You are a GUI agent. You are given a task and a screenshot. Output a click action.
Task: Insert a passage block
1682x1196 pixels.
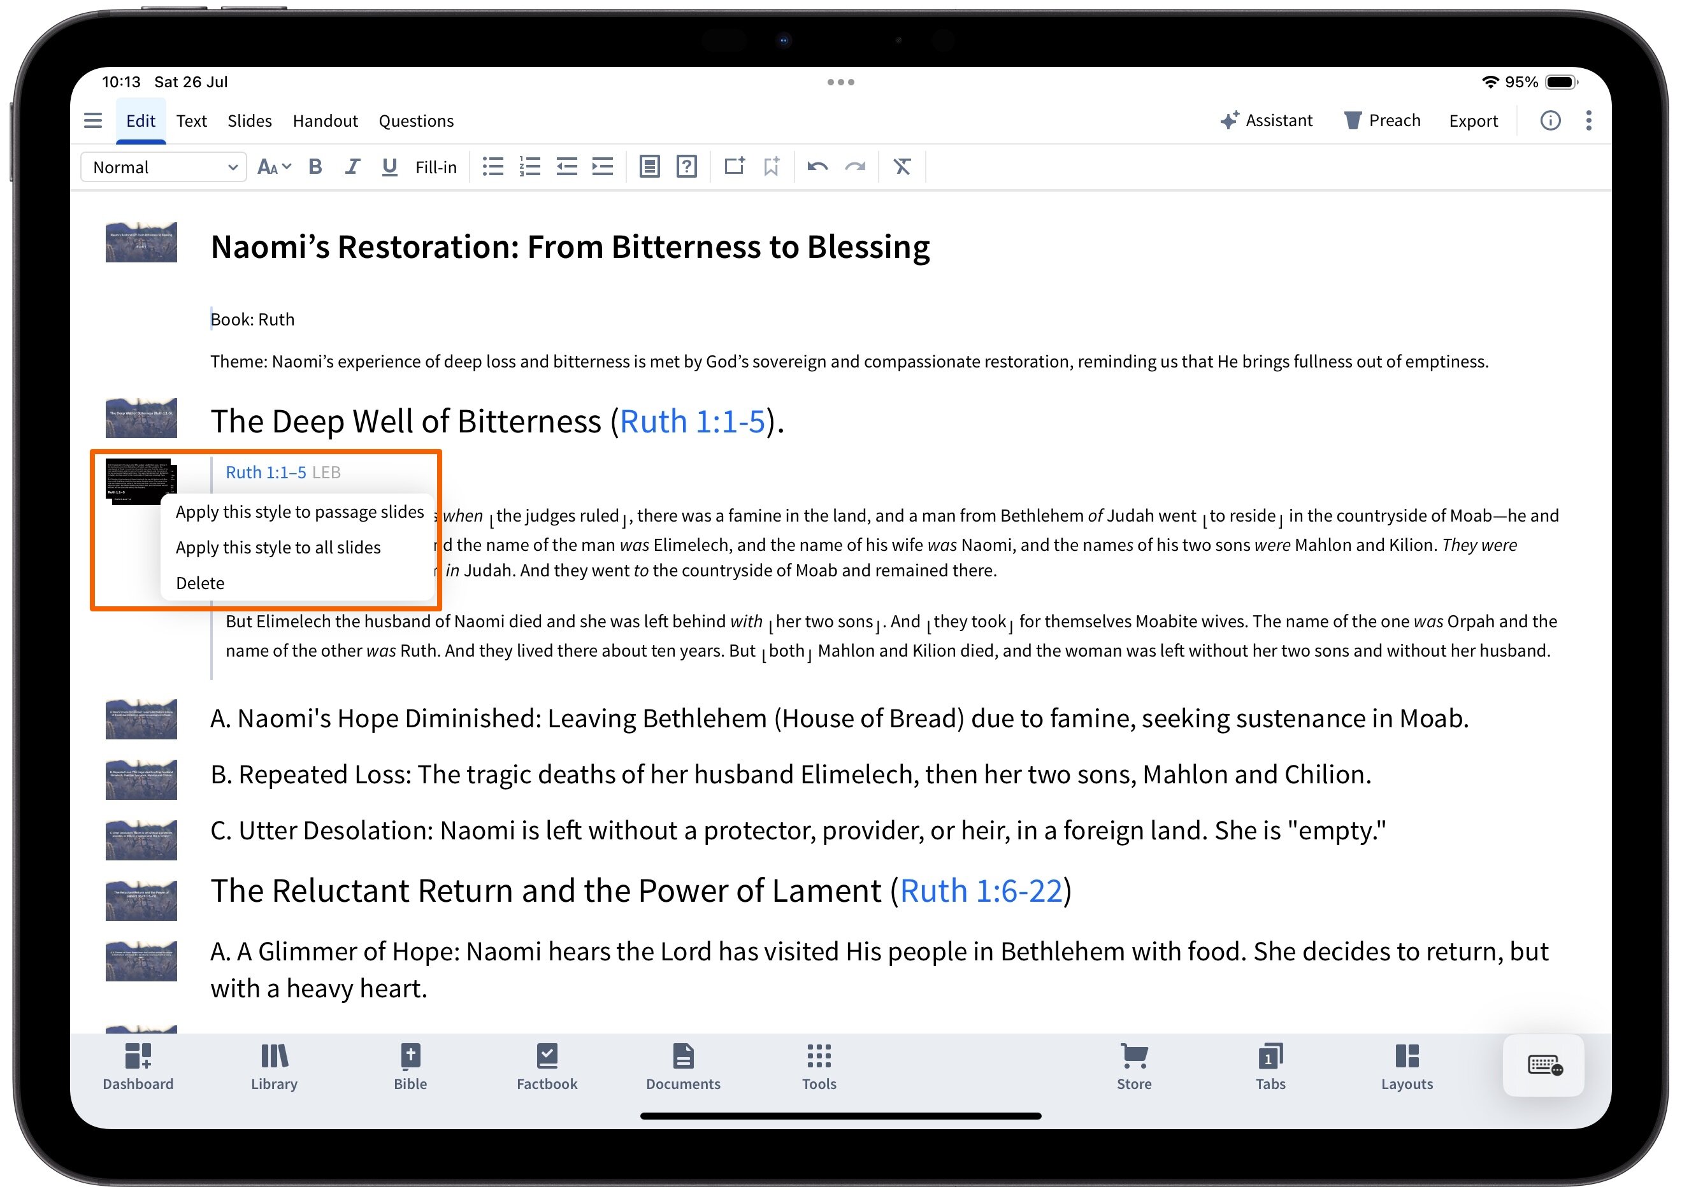click(x=649, y=167)
